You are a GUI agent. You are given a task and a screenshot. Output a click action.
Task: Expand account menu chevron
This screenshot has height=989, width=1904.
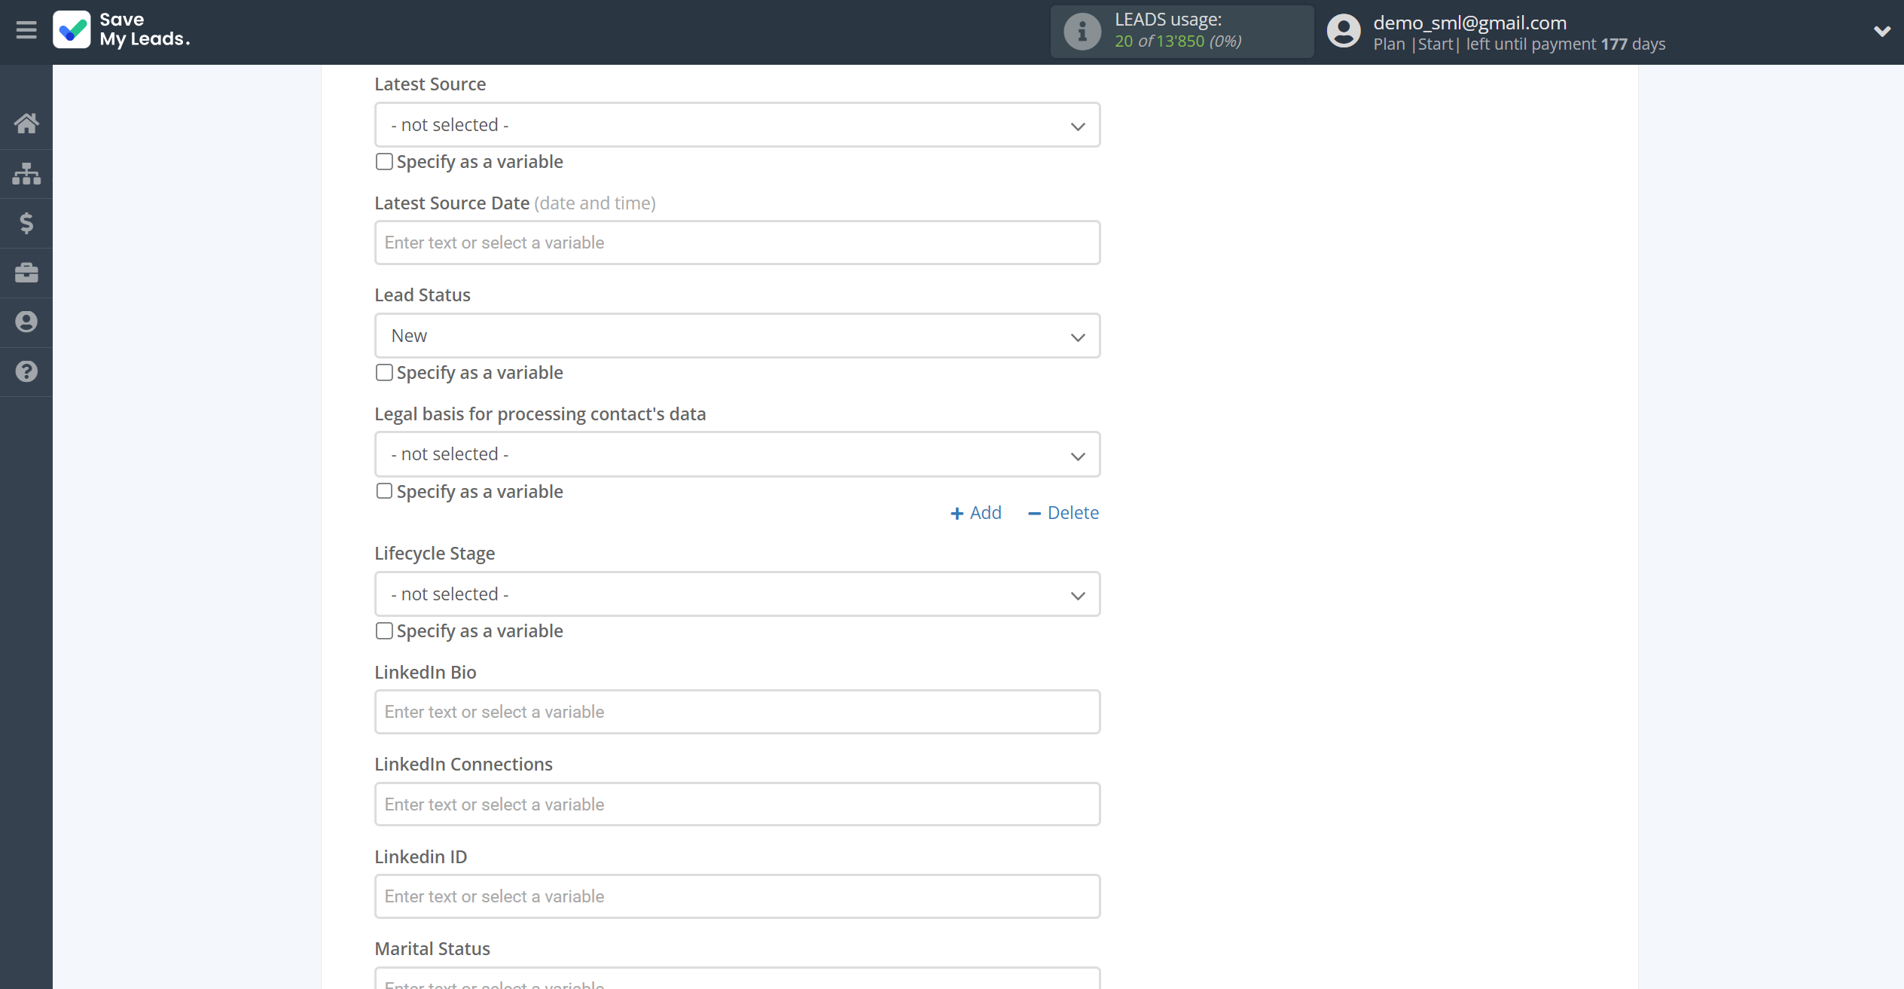tap(1882, 32)
